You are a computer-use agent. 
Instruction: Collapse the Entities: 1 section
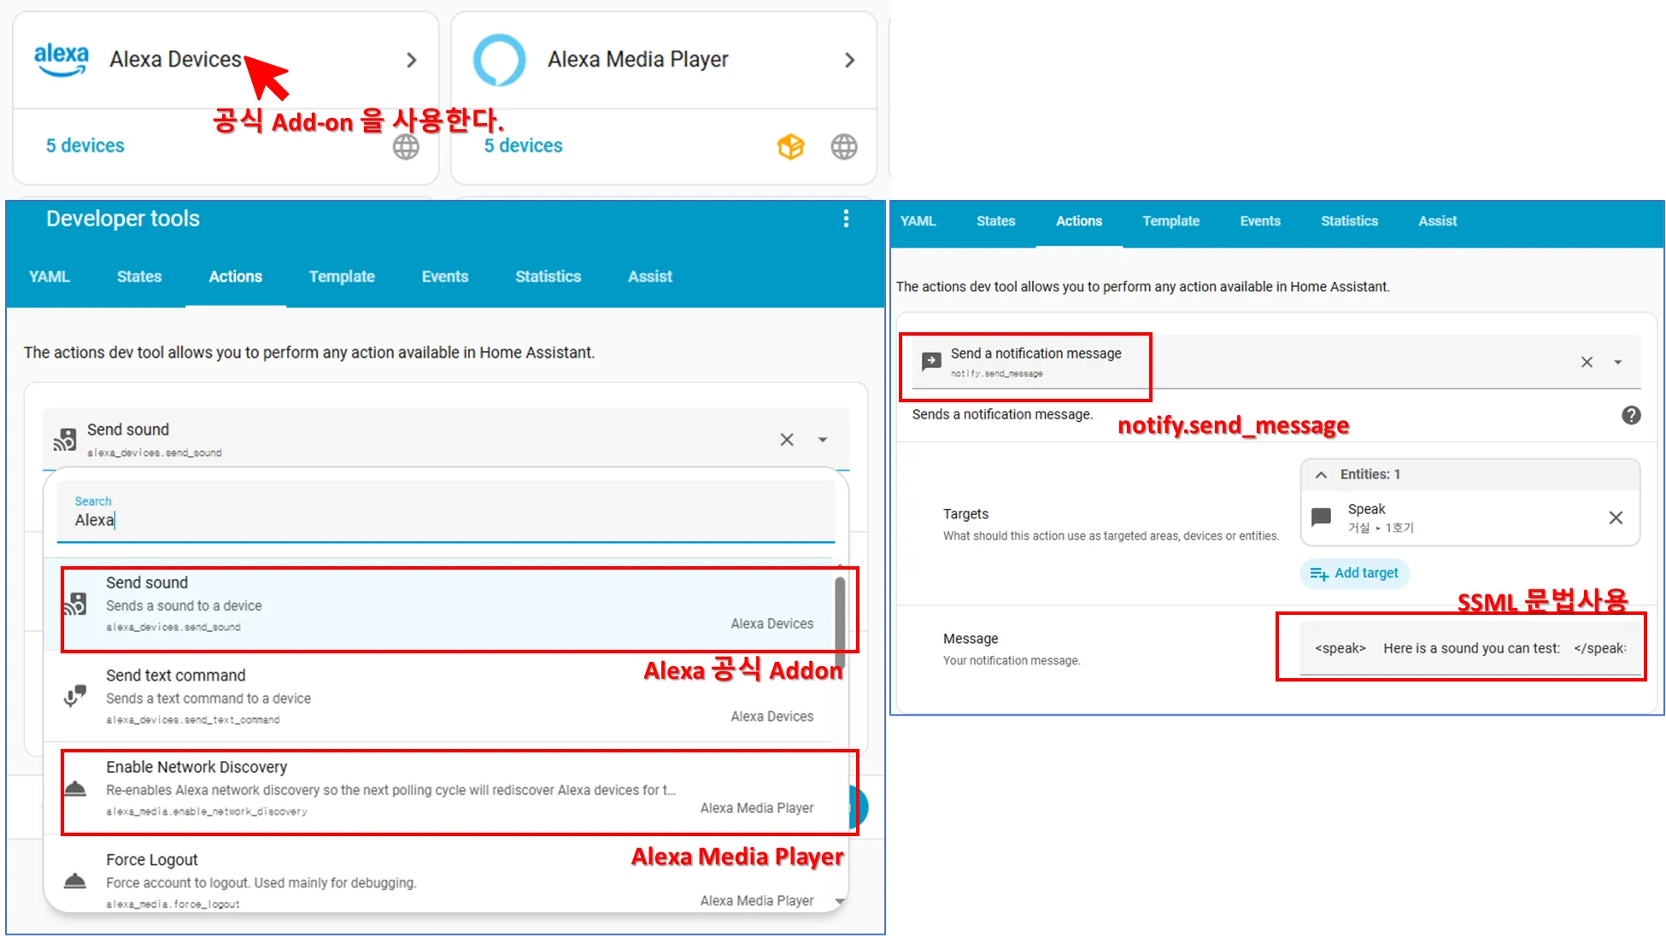click(x=1321, y=475)
